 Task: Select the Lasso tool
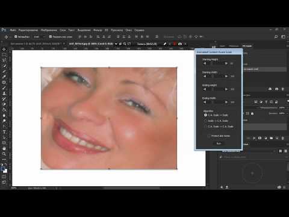pyautogui.click(x=4, y=60)
